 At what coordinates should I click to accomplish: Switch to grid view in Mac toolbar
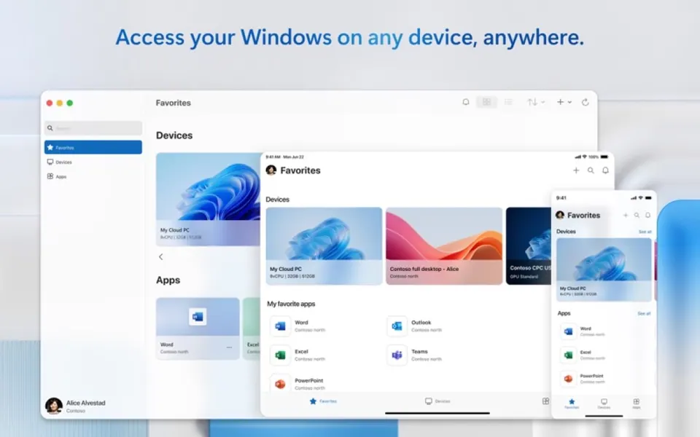486,102
